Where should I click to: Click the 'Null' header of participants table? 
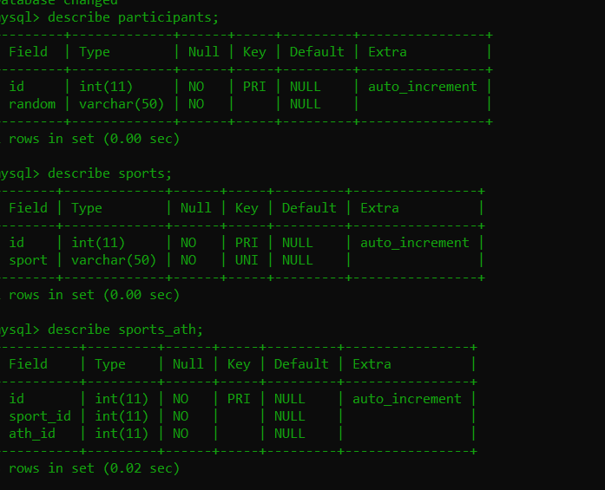[204, 52]
